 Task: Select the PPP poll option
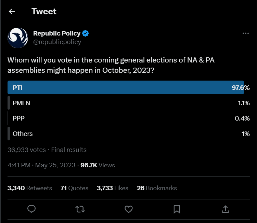point(129,118)
